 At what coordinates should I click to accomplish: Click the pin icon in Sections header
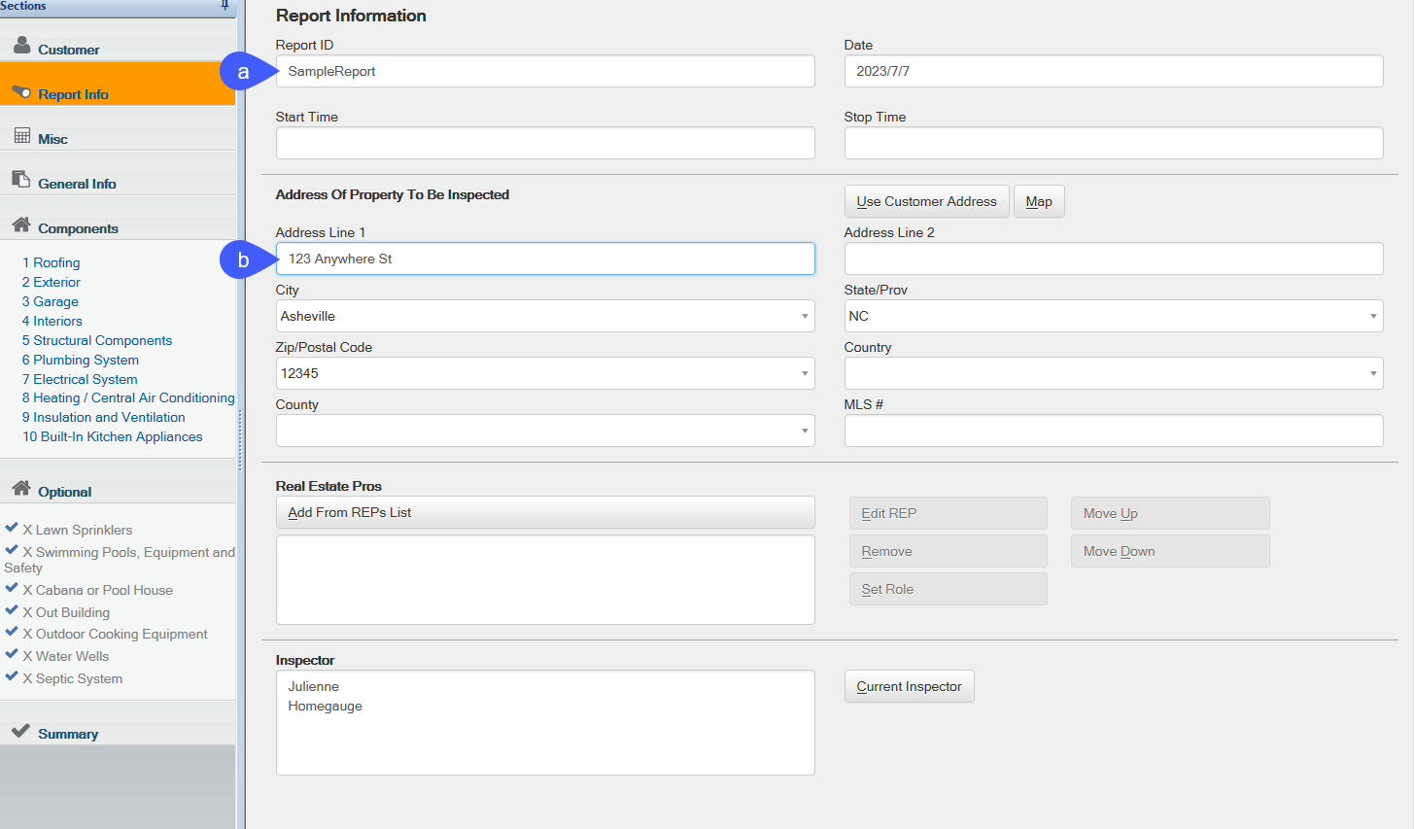225,6
